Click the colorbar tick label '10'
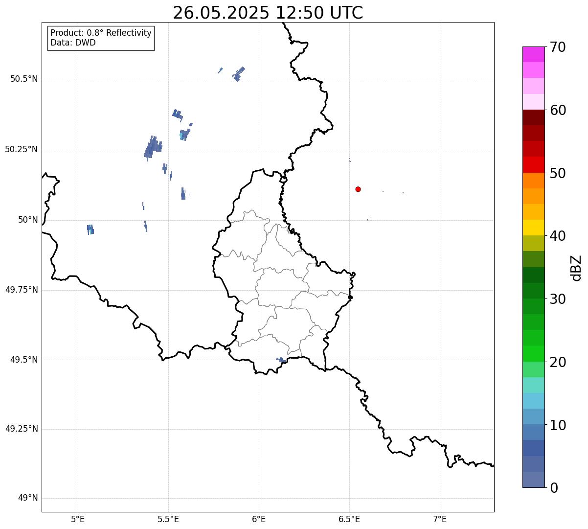The width and height of the screenshot is (588, 529). click(558, 425)
